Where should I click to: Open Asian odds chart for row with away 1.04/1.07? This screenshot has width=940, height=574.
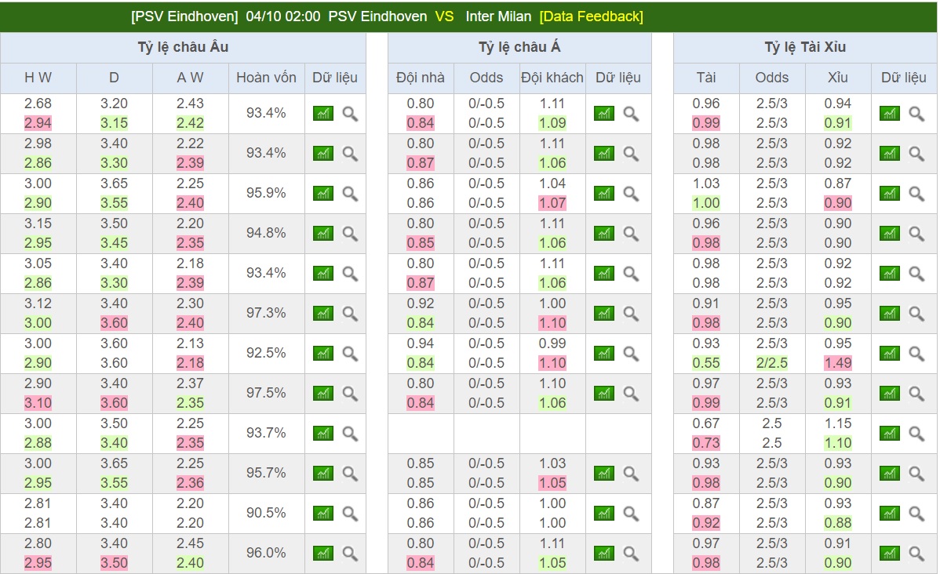pos(604,194)
